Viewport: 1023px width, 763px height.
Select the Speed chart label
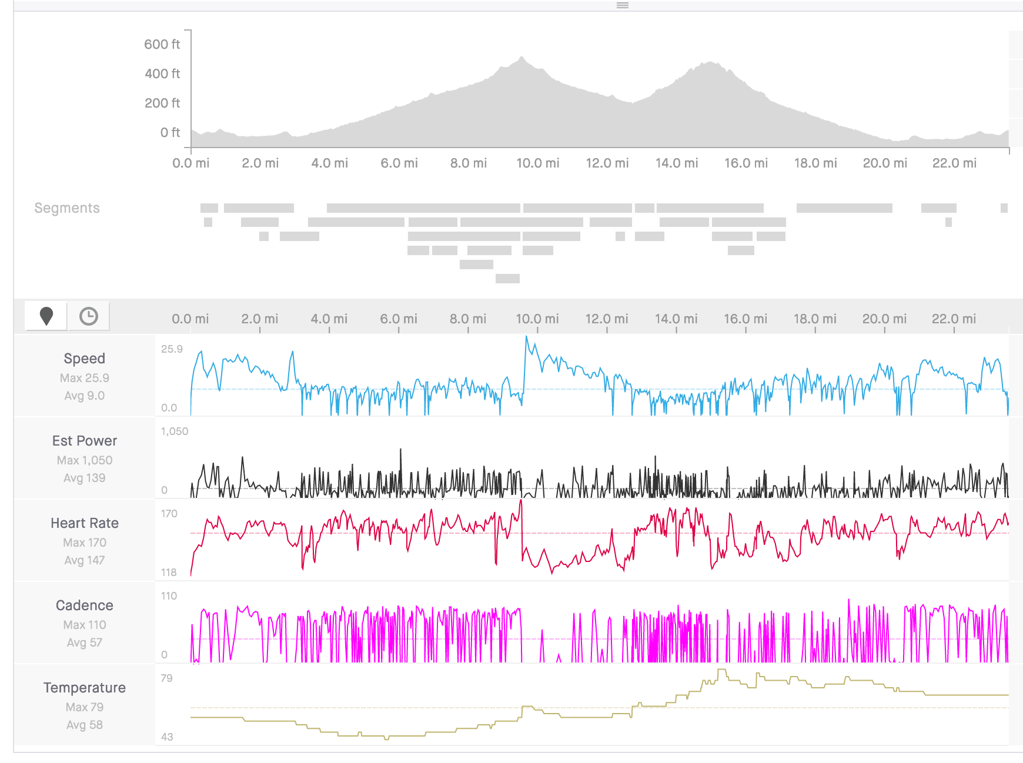point(85,359)
